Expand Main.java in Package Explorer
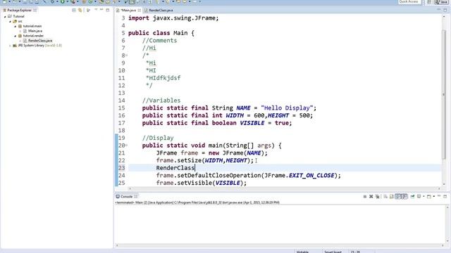 20,31
